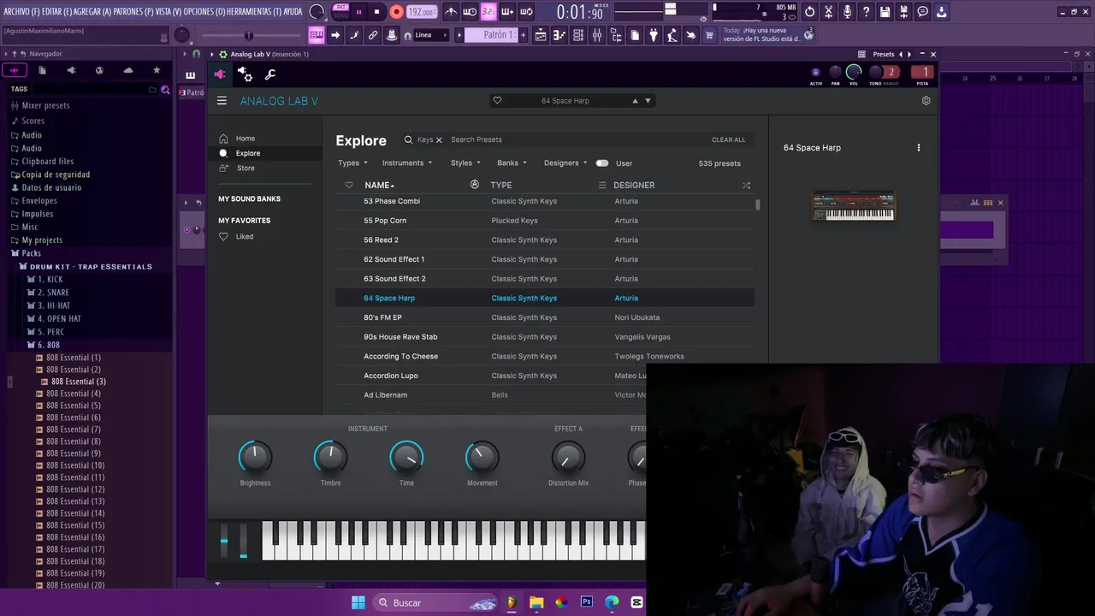1095x616 pixels.
Task: Open HERRAMIENTAS menu
Action: click(x=254, y=11)
